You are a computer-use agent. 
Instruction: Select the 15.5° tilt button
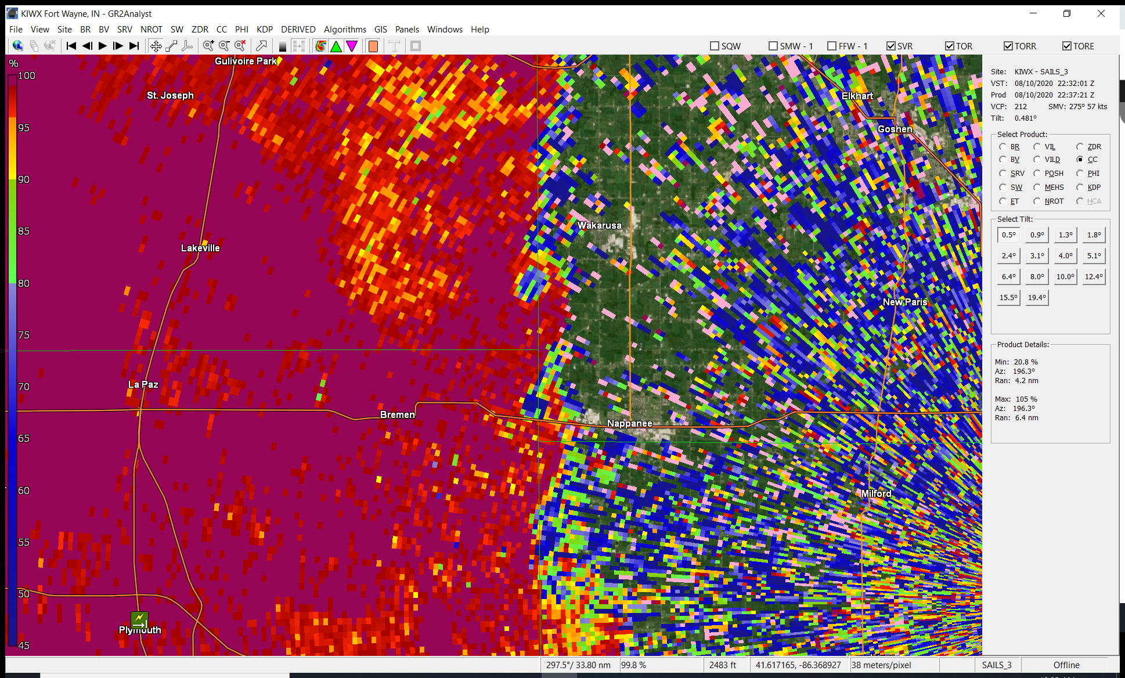(1009, 298)
